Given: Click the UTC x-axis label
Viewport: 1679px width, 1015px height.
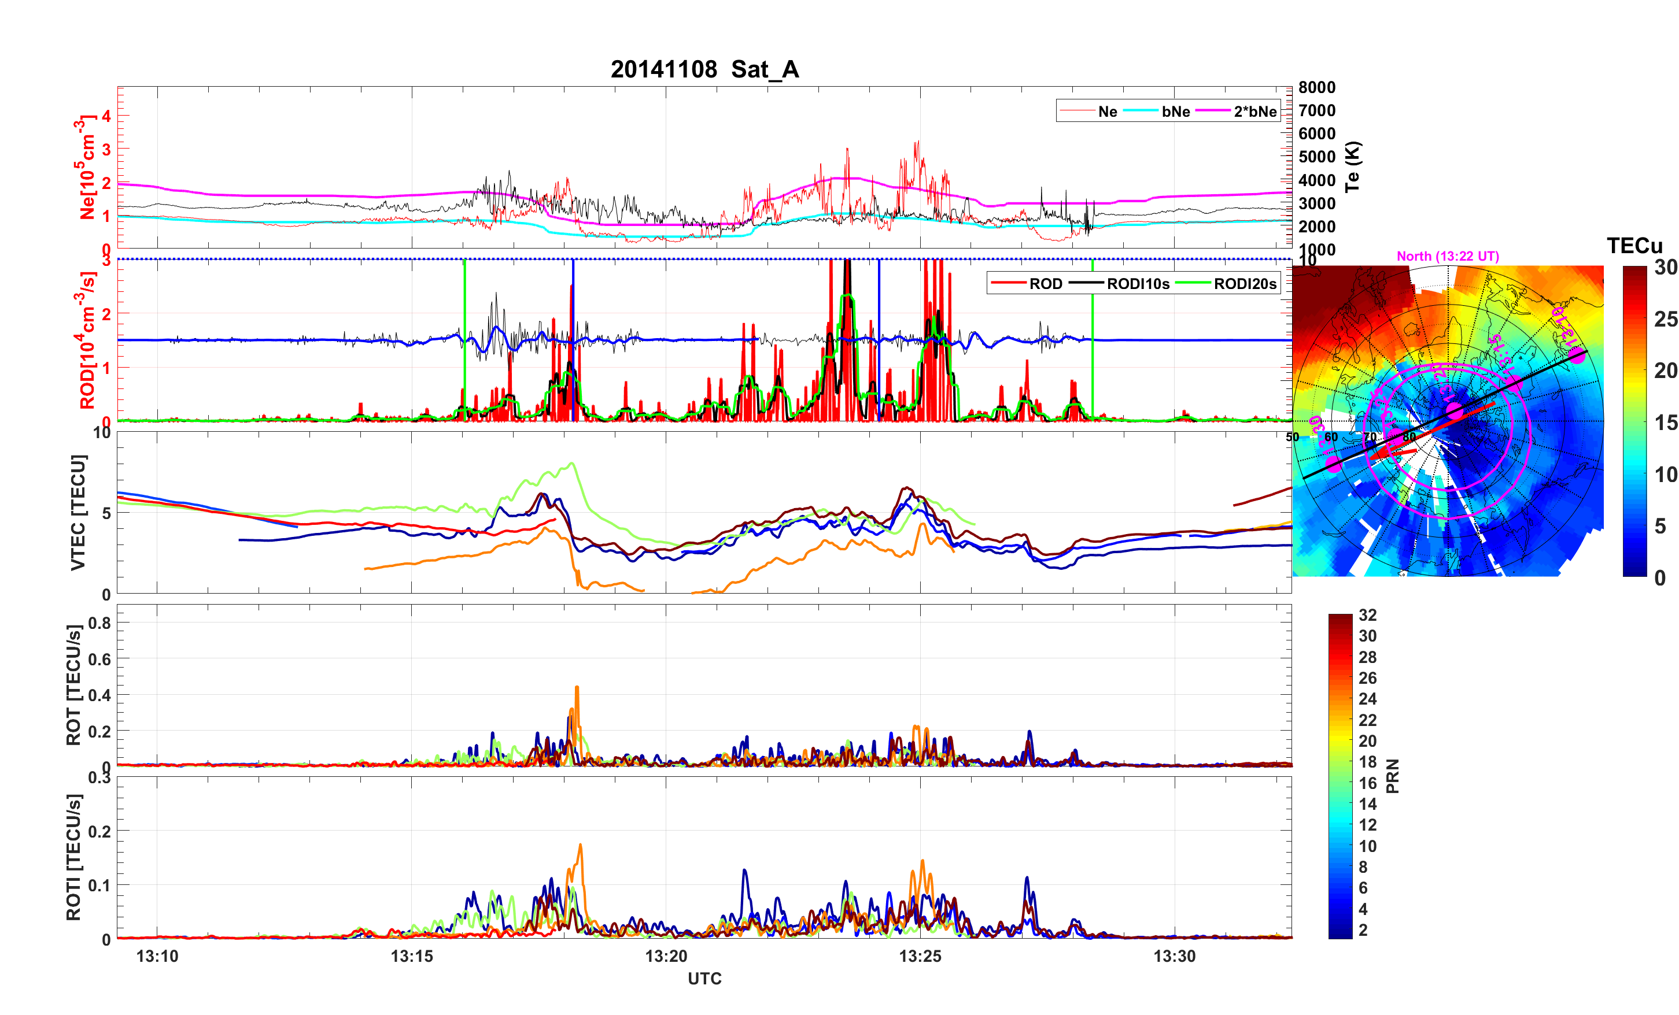Looking at the screenshot, I should click(x=704, y=979).
